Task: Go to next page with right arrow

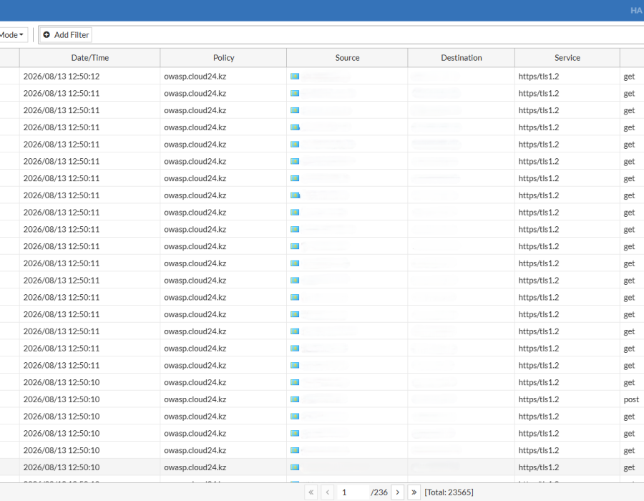Action: [x=397, y=492]
